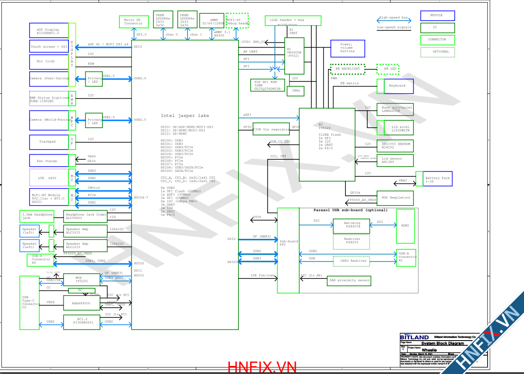Select the CONNECTOR legend box
Image resolution: width=524 pixels, height=374 pixels.
pyautogui.click(x=437, y=40)
